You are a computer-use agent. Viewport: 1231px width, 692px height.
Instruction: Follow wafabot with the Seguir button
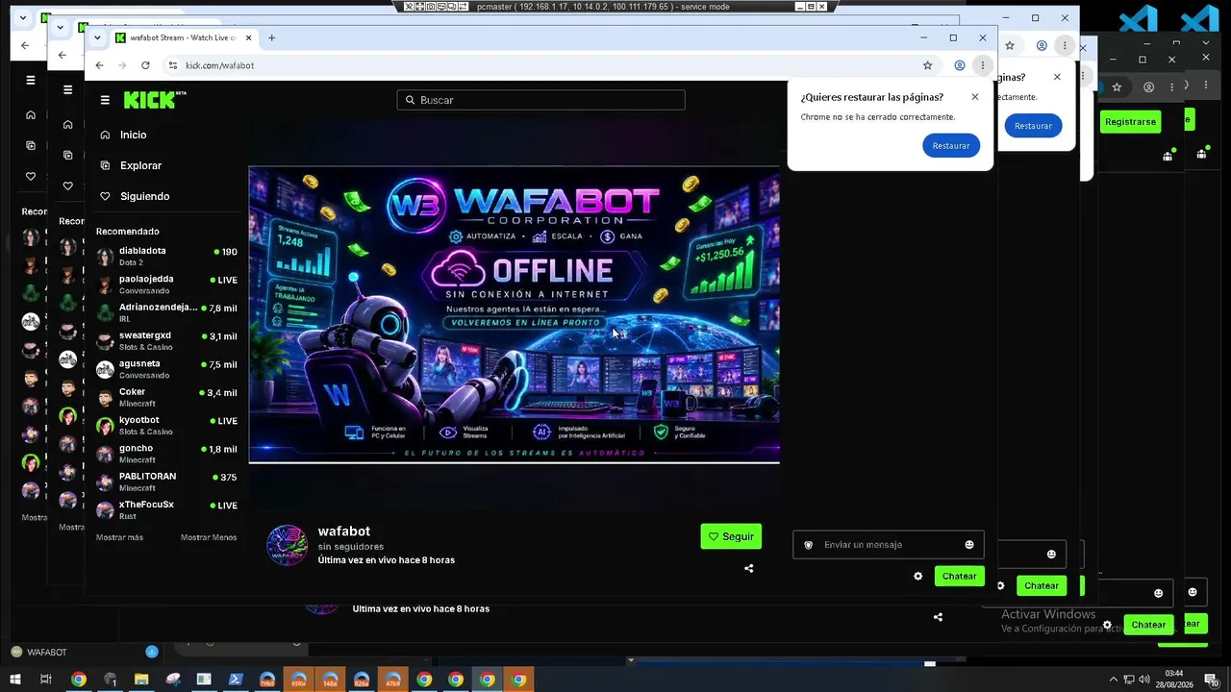731,536
